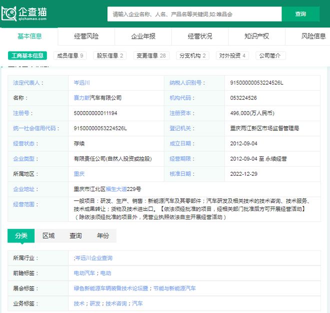Click the 纳税人识别号 label link

coord(185,83)
